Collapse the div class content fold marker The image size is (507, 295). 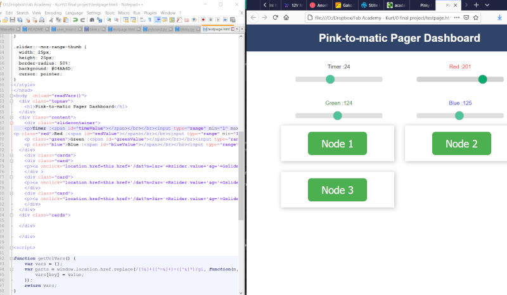11,117
